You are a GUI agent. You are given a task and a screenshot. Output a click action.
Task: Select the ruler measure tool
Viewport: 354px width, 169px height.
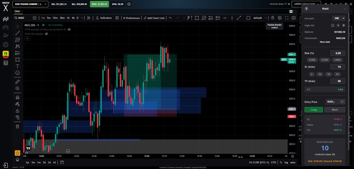pyautogui.click(x=17, y=82)
